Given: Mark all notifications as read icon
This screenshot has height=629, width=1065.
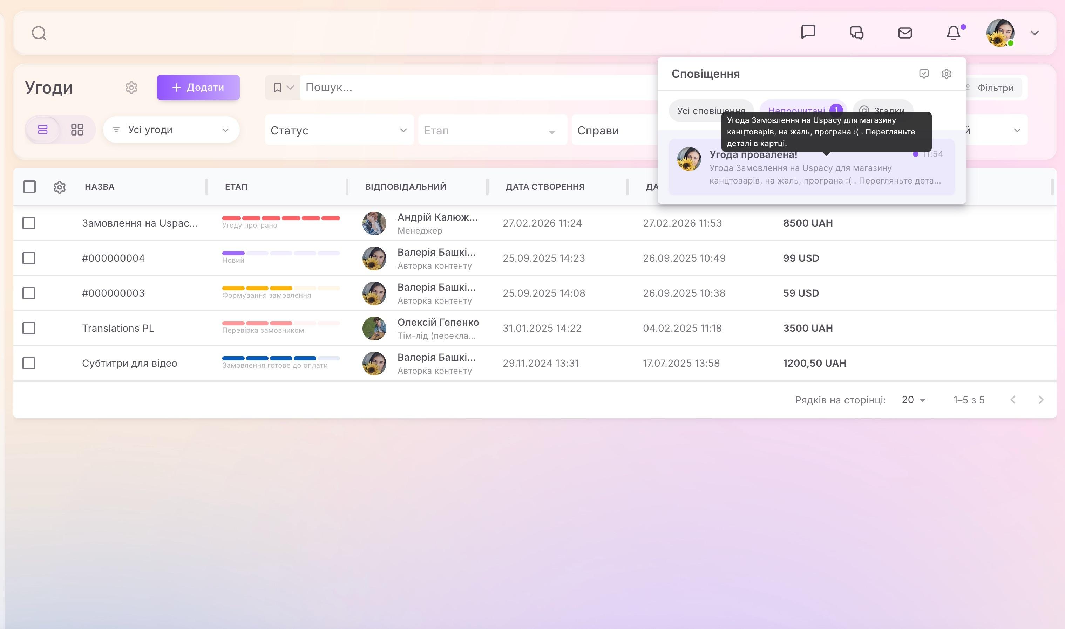Looking at the screenshot, I should point(924,74).
